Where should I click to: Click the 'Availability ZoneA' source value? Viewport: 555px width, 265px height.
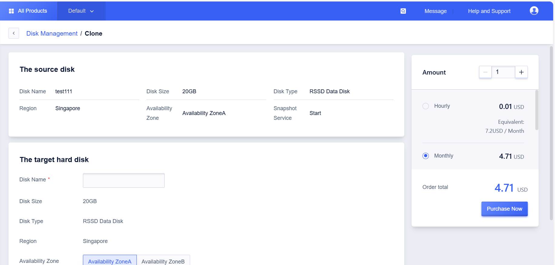(x=204, y=113)
